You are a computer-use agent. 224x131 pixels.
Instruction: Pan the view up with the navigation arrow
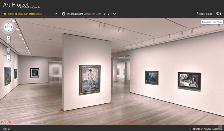point(8,24)
